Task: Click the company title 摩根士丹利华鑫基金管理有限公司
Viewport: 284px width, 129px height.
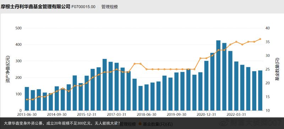Action: [x=35, y=7]
